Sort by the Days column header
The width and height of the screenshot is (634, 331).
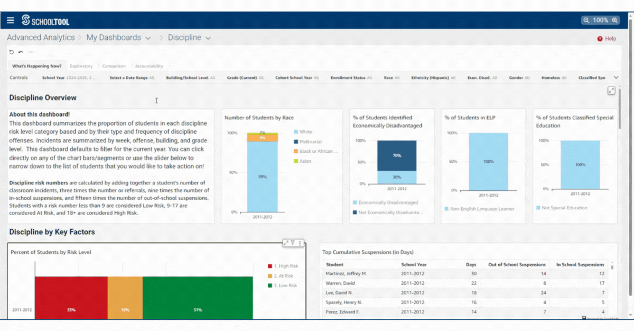[x=471, y=265]
